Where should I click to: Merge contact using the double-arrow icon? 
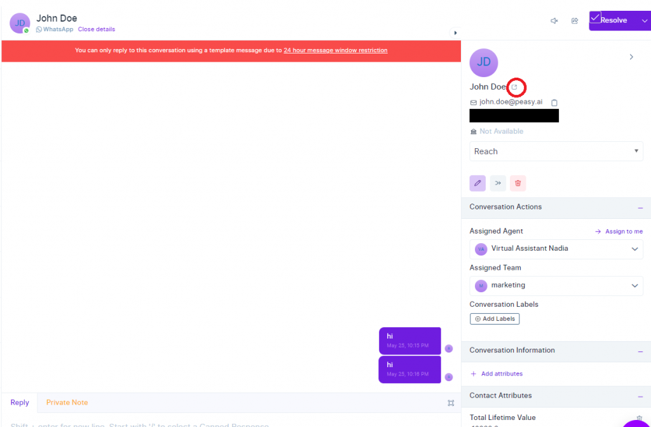pyautogui.click(x=498, y=183)
